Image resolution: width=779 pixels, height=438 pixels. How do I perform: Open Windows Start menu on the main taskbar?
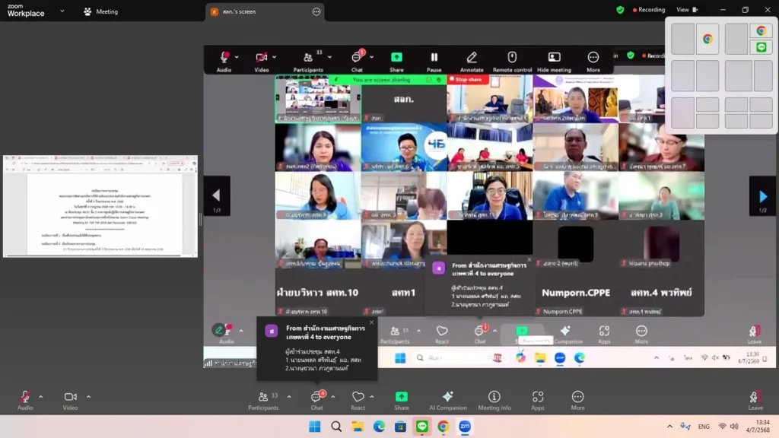click(314, 427)
